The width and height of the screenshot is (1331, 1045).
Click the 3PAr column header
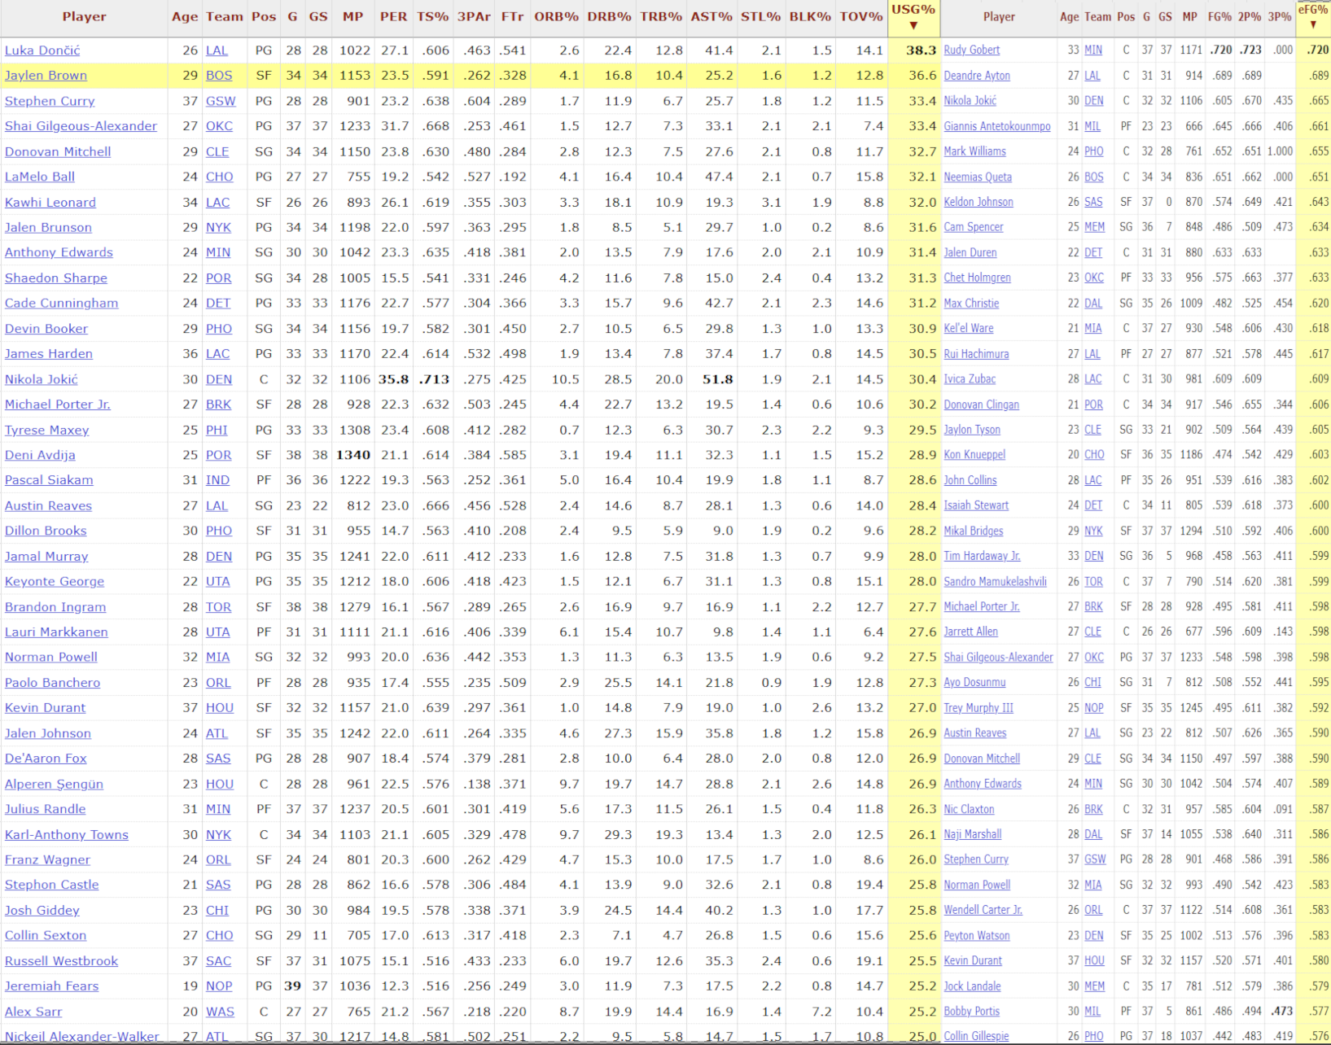pos(474,16)
